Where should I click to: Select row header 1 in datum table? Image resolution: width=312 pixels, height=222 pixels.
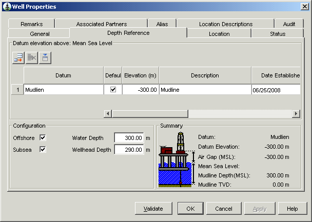pyautogui.click(x=17, y=90)
